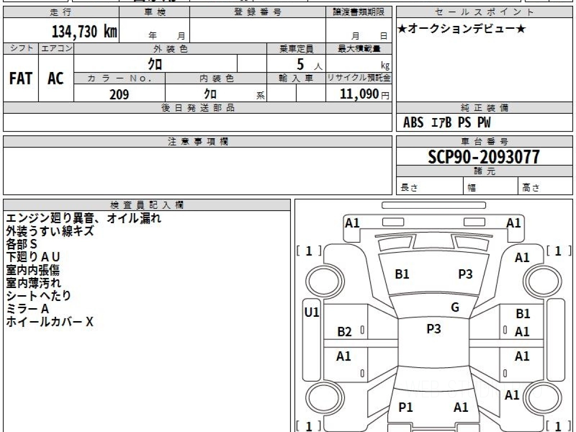Click the note 各部S
Viewport: 576px width, 432px height.
coord(22,244)
